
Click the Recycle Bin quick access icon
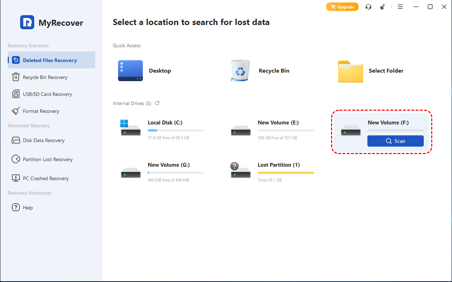(x=240, y=70)
